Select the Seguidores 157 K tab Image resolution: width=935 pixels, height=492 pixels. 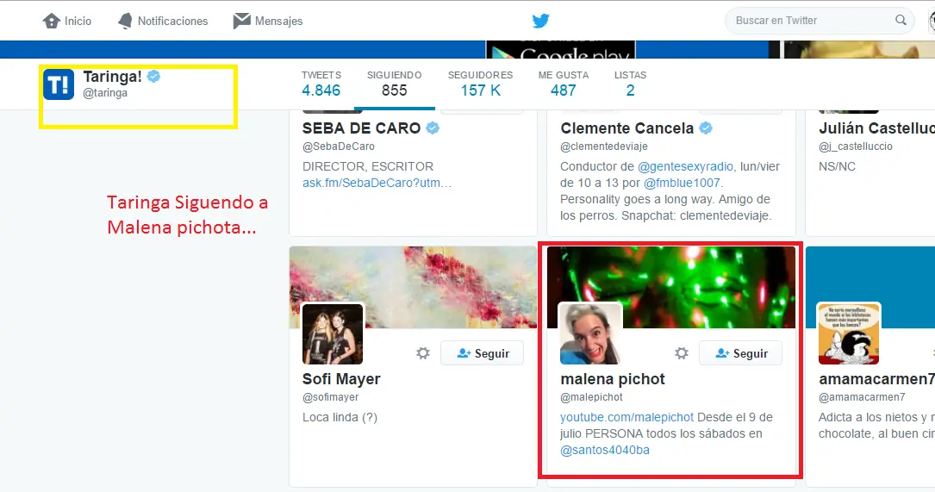(480, 84)
